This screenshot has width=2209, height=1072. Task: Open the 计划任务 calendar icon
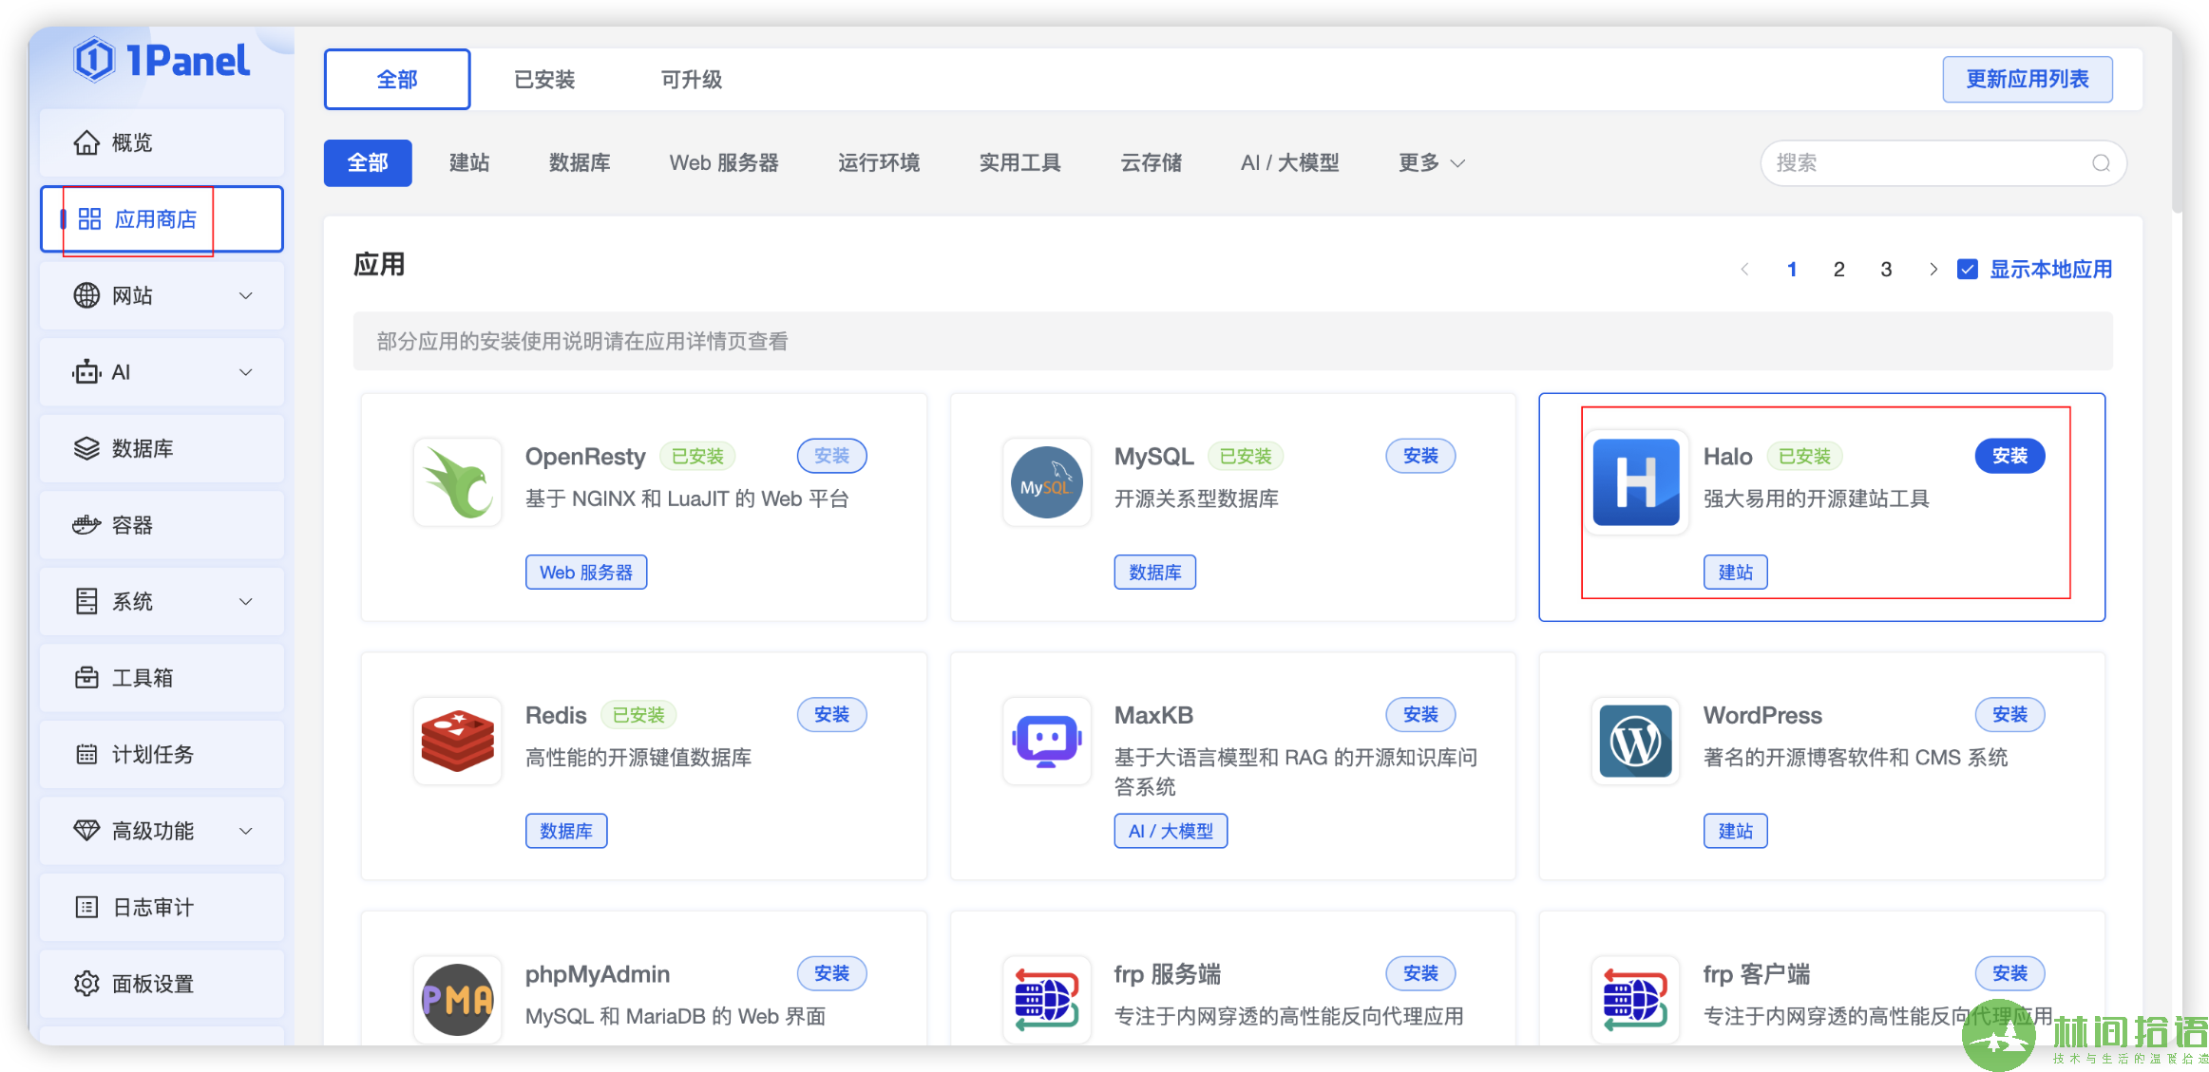(86, 754)
